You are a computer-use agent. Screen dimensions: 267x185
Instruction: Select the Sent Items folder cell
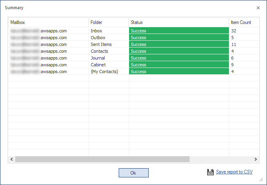[x=109, y=44]
